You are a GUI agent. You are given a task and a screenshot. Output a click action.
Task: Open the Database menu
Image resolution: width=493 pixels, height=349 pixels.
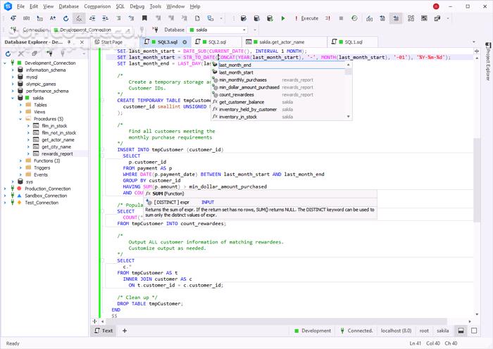tap(68, 6)
